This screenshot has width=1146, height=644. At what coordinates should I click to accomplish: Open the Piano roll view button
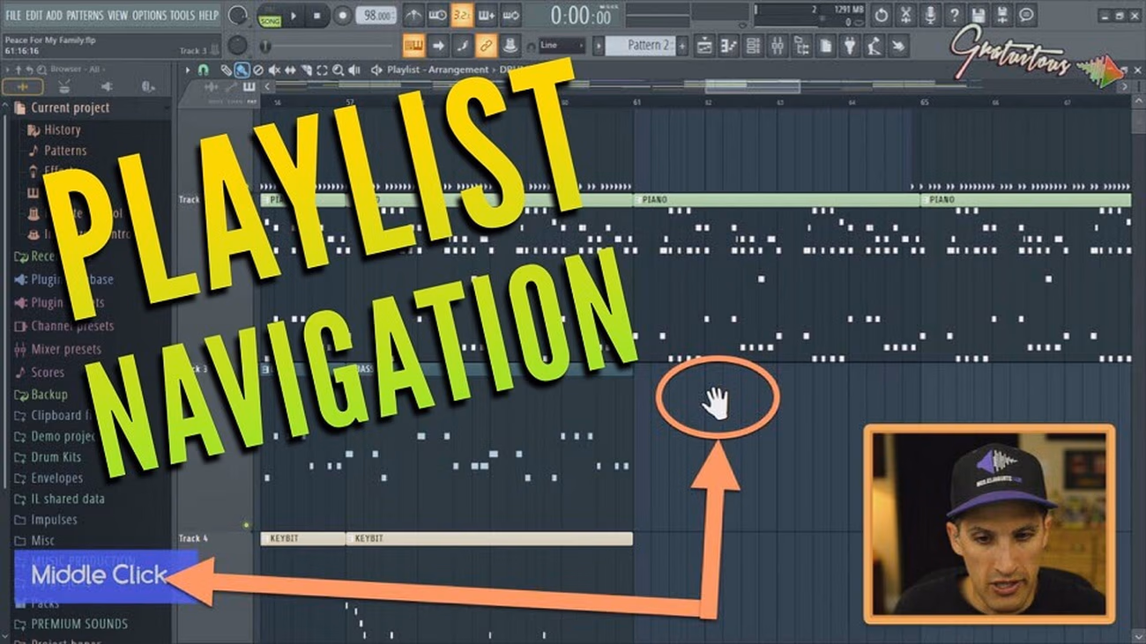(x=728, y=45)
